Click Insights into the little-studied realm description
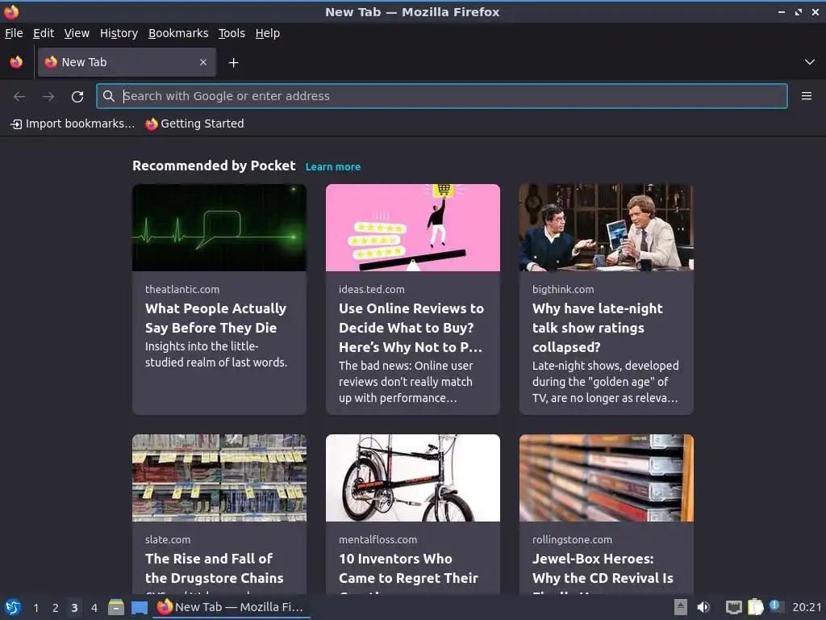The height and width of the screenshot is (620, 826). coord(216,354)
